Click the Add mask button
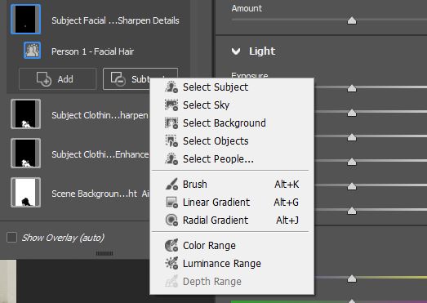 pos(58,79)
